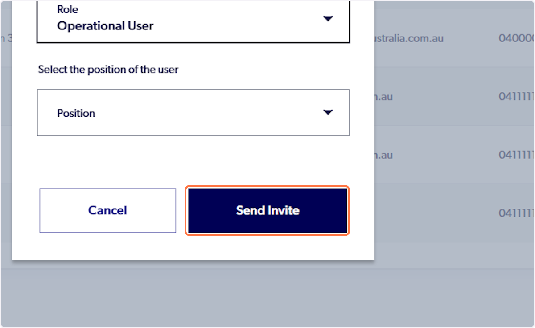Click the row beginning with 'n 3' behind the dialog
The image size is (535, 328).
coord(6,38)
